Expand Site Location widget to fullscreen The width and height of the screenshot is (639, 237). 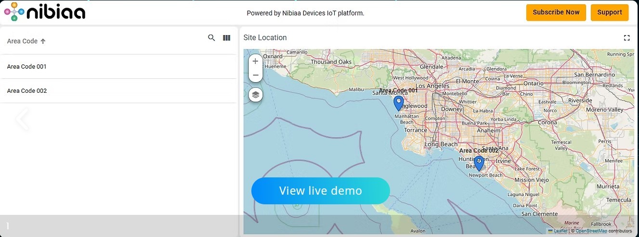click(x=626, y=38)
